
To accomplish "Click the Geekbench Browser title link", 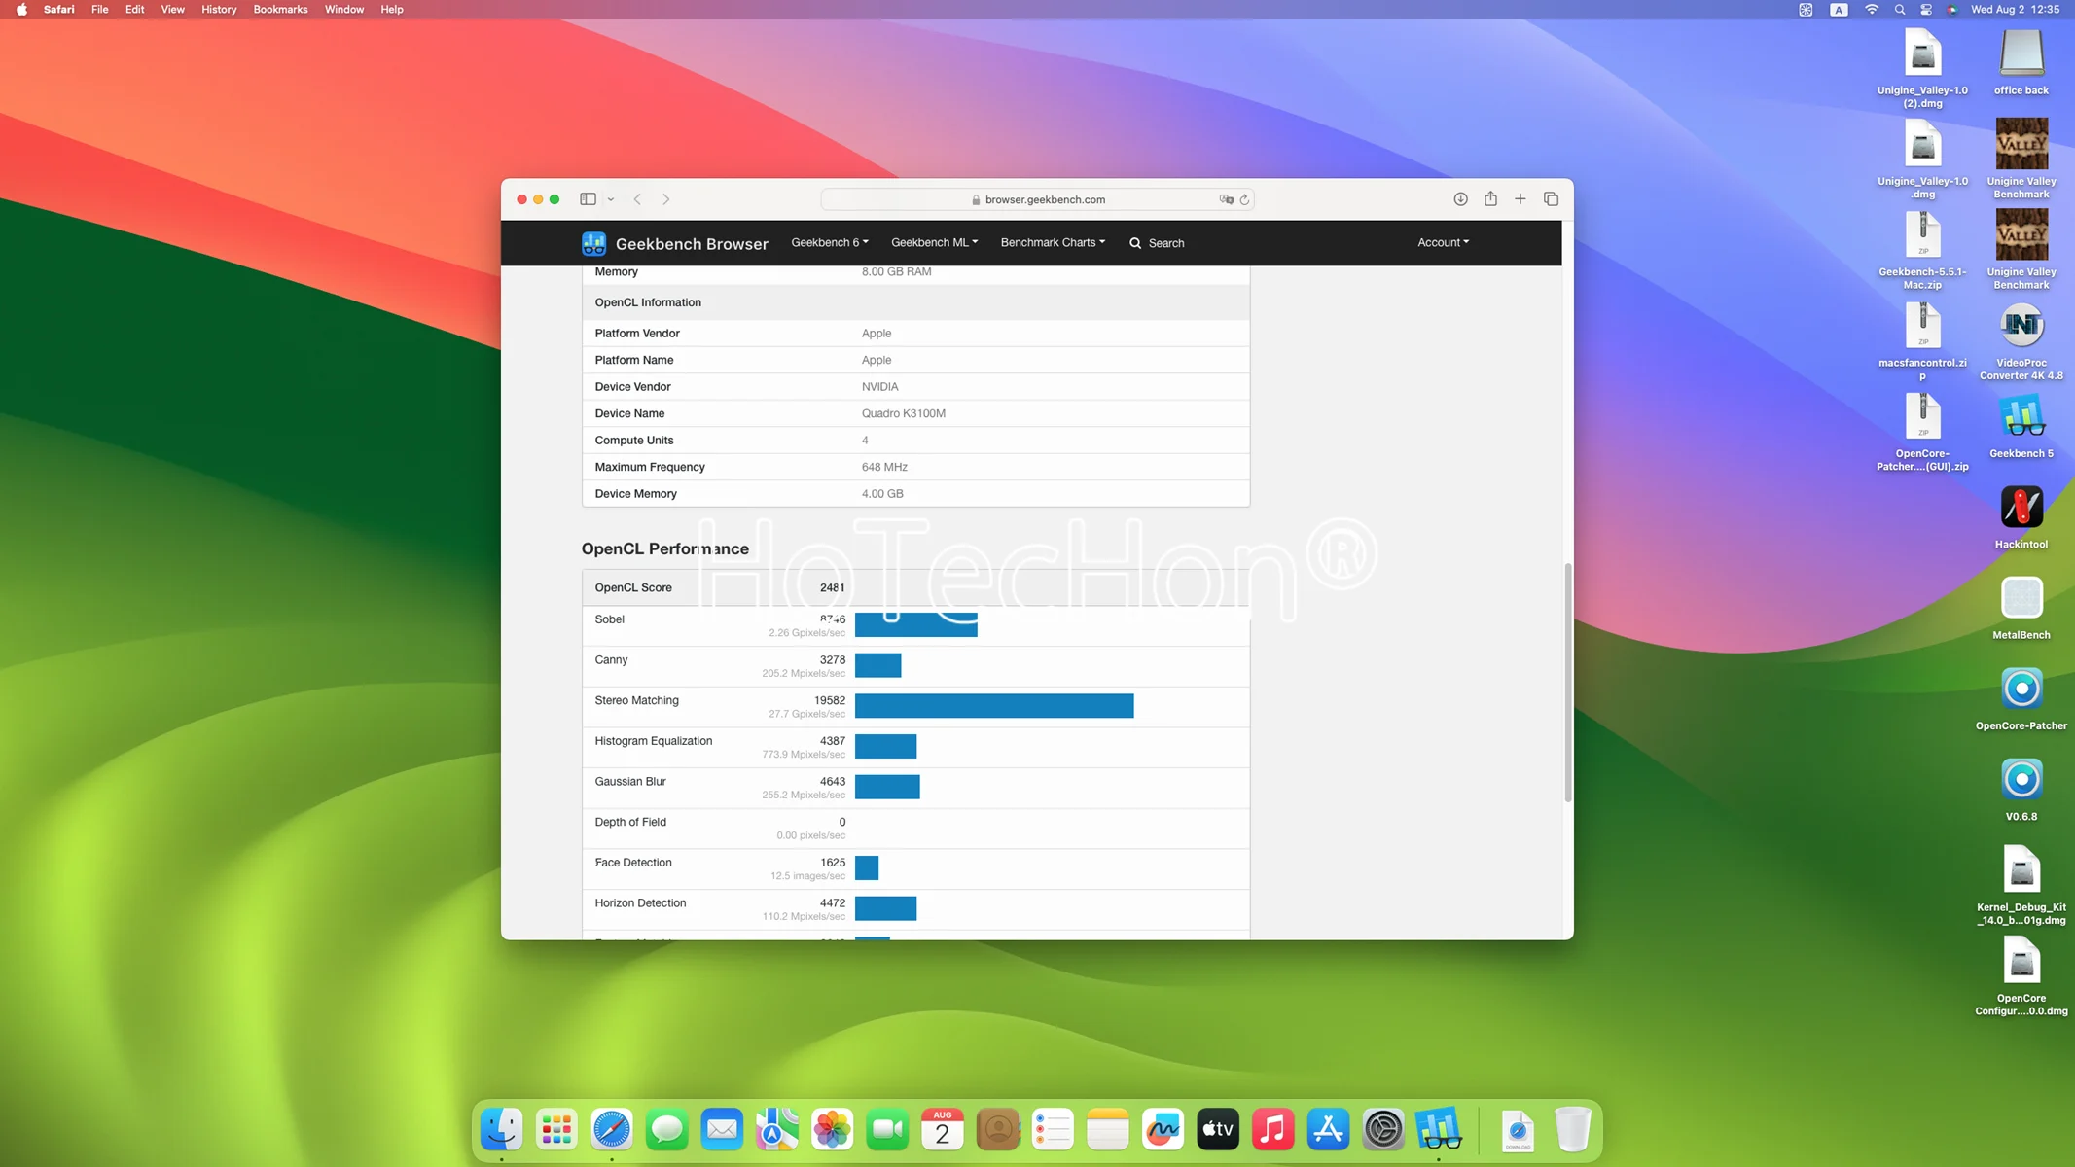I will (x=692, y=243).
